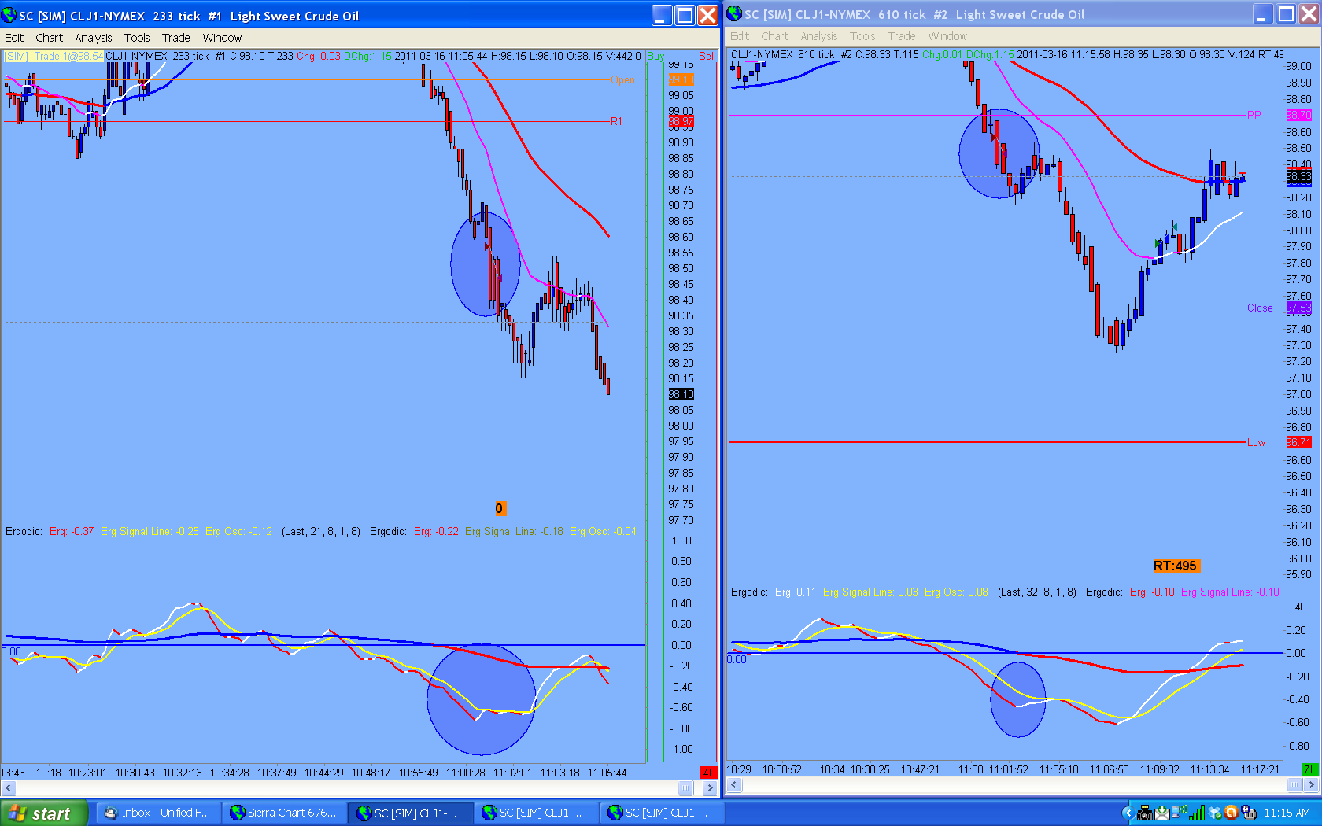Click the black 98.10 last price marker
Image resolution: width=1322 pixels, height=826 pixels.
tap(681, 394)
